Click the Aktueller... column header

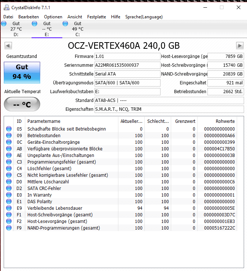point(132,121)
